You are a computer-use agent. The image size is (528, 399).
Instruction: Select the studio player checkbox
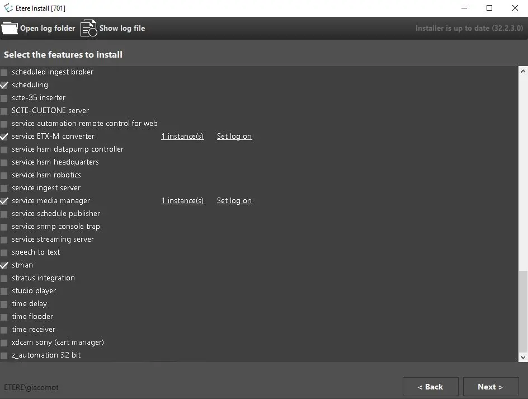click(4, 291)
